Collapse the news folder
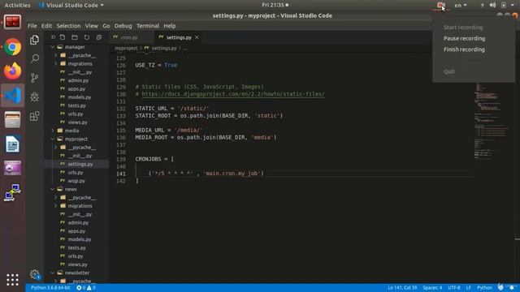The image size is (520, 292). pos(53,189)
